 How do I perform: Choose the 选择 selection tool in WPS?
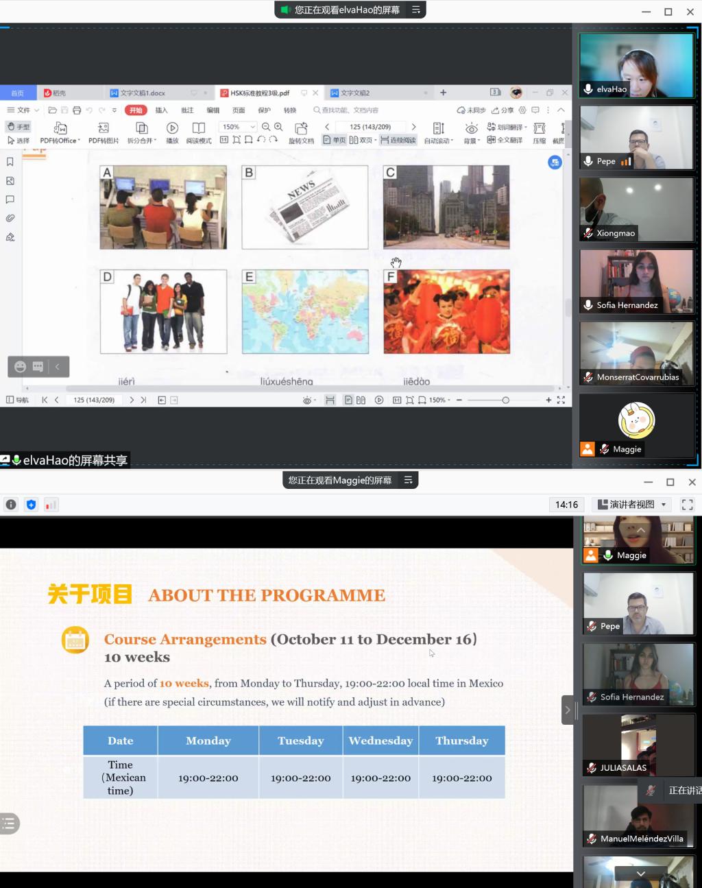click(x=19, y=141)
